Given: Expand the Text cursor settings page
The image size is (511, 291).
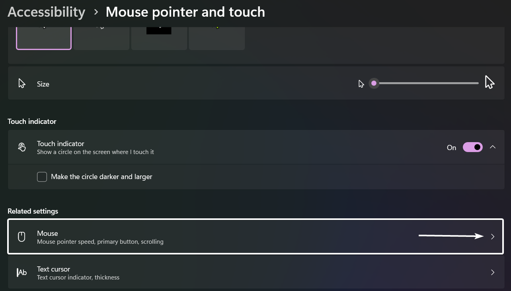Looking at the screenshot, I should (x=255, y=272).
